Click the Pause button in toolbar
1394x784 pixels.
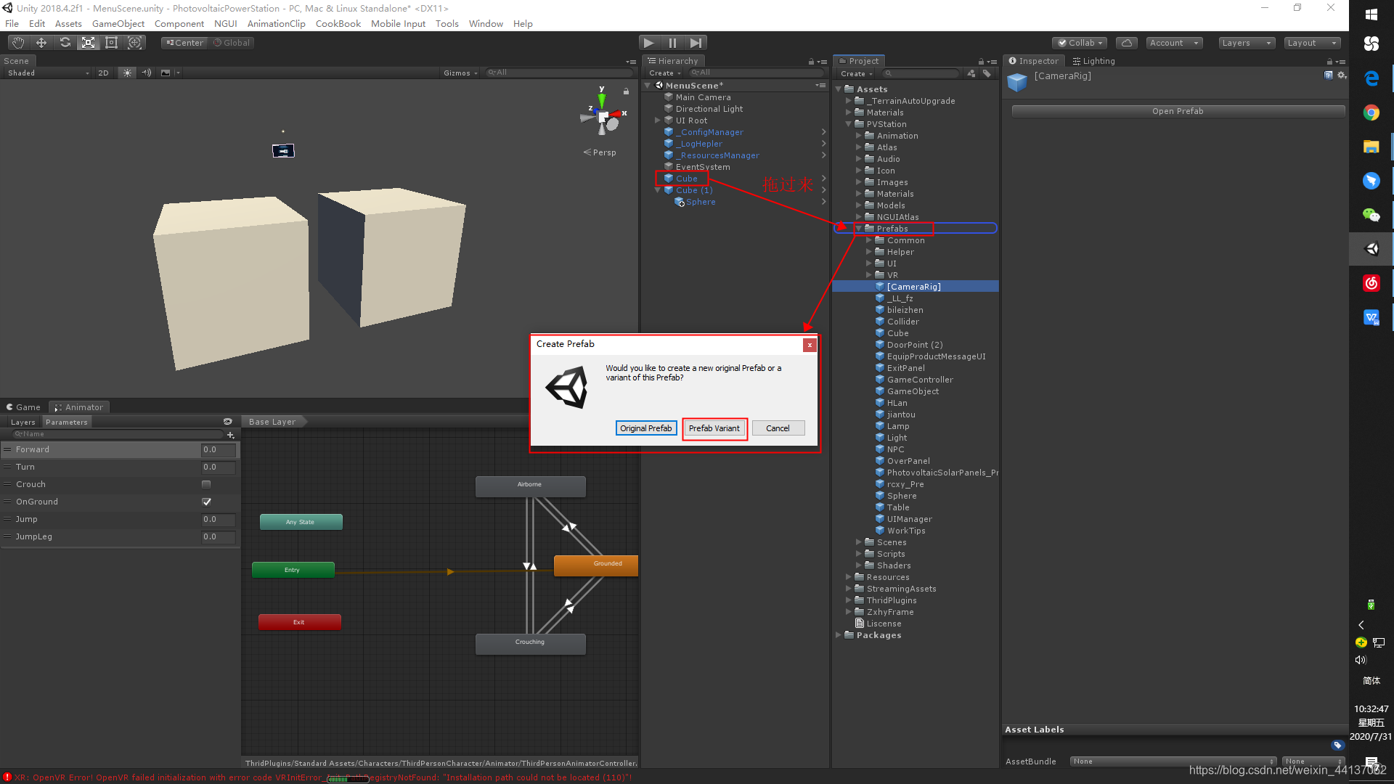click(x=672, y=42)
